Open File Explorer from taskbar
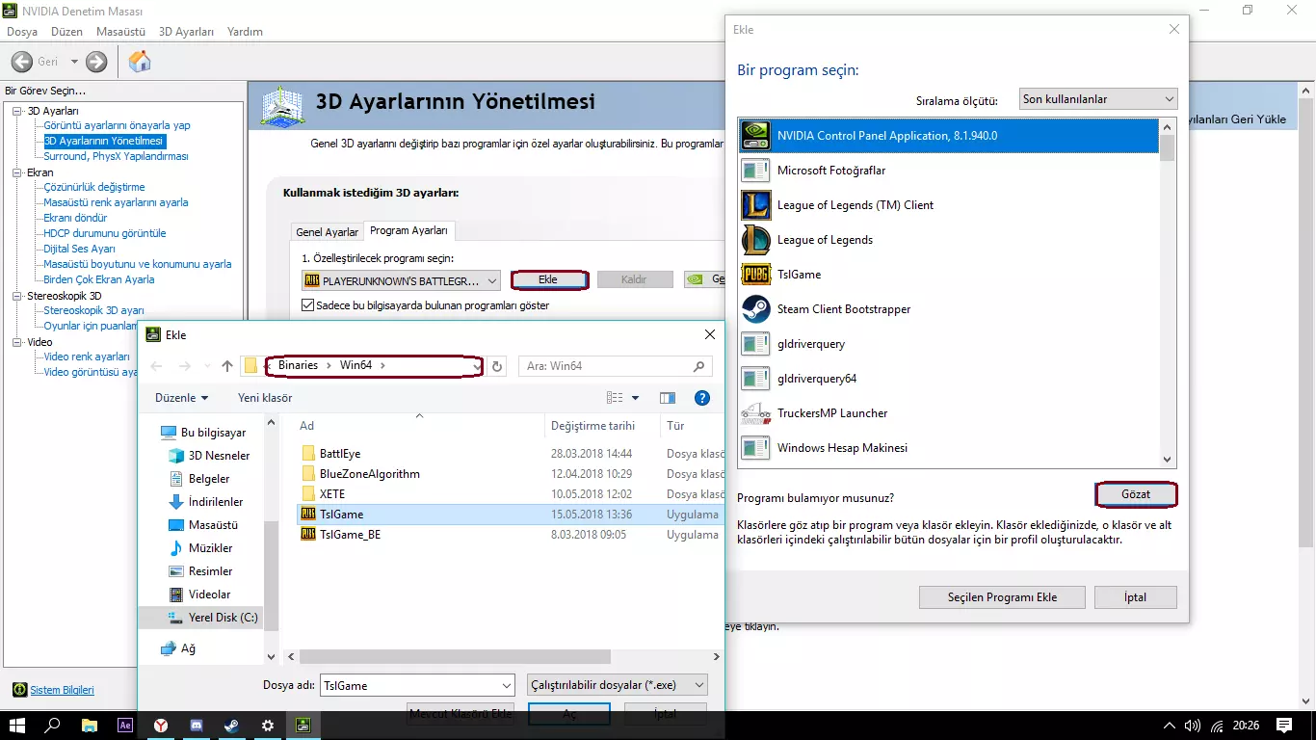 point(89,725)
